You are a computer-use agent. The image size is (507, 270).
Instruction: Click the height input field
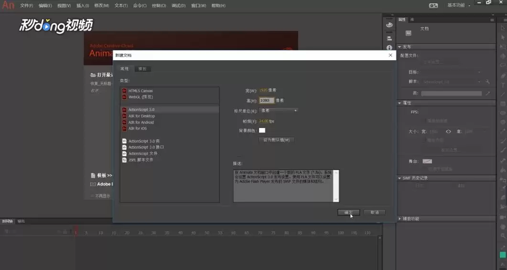click(267, 100)
